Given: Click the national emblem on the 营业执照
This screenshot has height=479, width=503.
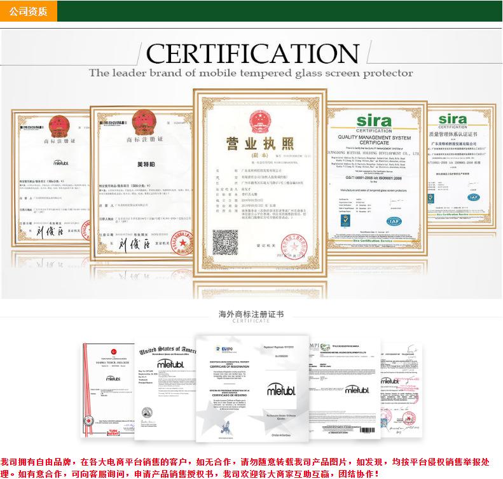Looking at the screenshot, I should coord(260,121).
